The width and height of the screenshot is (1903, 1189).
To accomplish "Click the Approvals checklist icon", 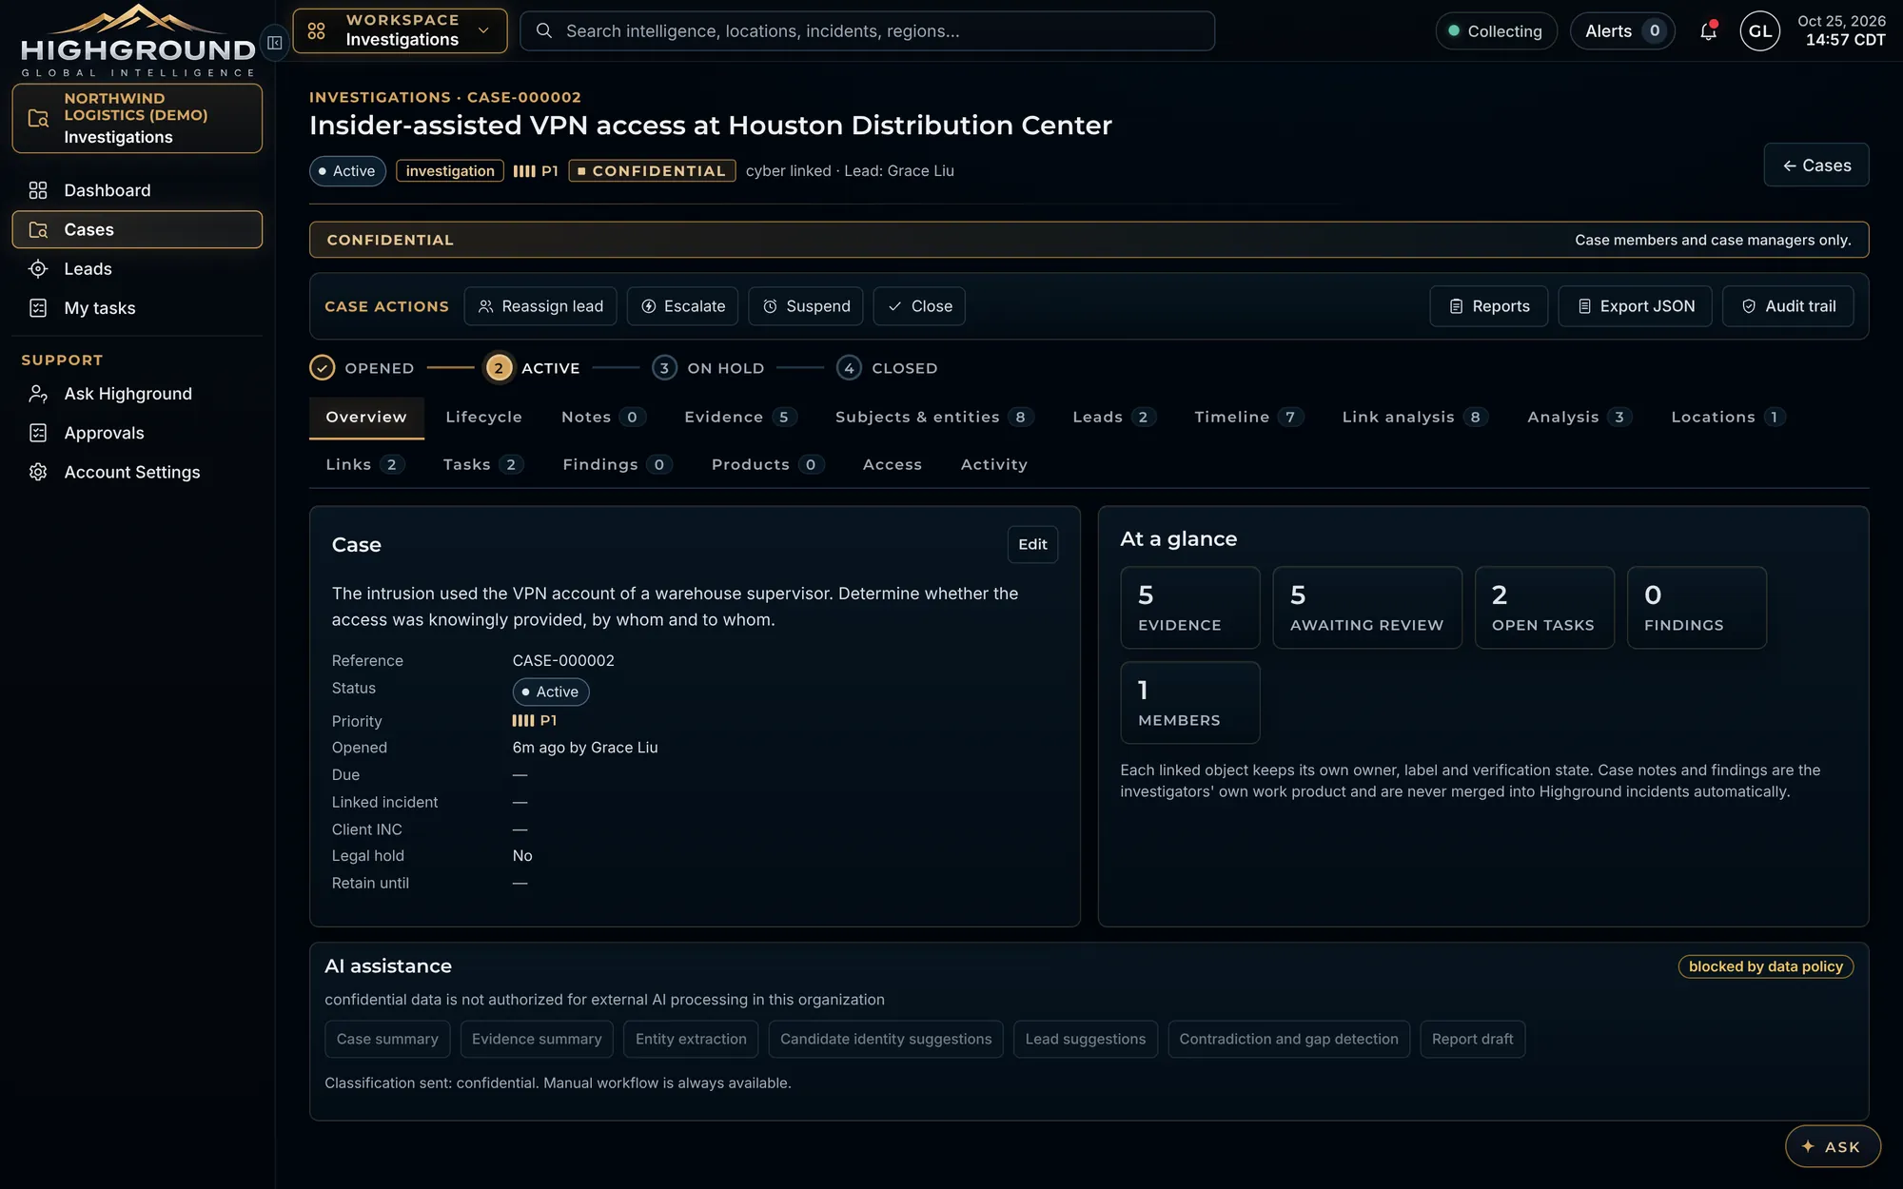I will [x=38, y=433].
